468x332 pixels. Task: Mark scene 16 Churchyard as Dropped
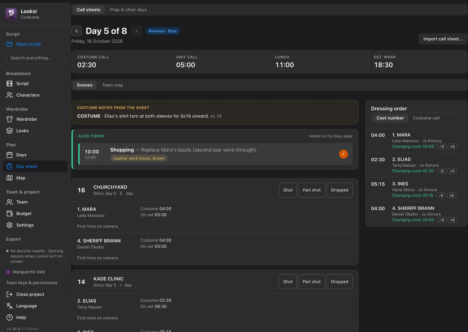click(x=340, y=190)
